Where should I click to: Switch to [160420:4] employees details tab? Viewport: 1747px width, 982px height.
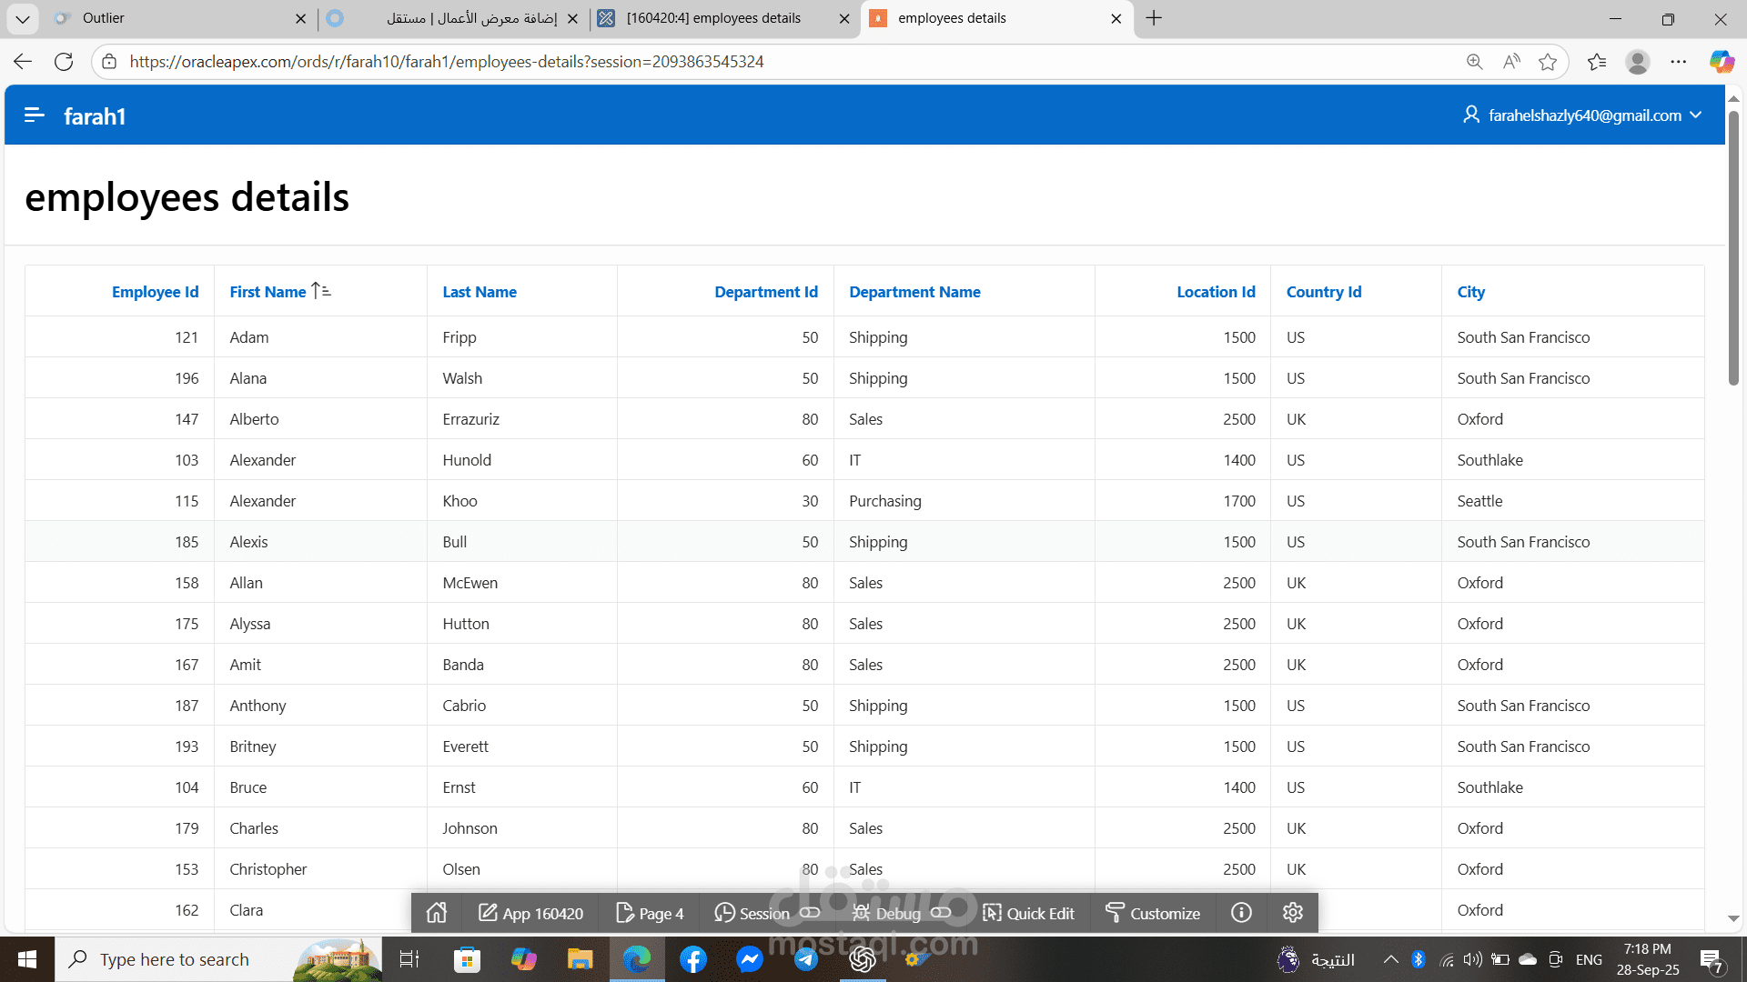(714, 18)
